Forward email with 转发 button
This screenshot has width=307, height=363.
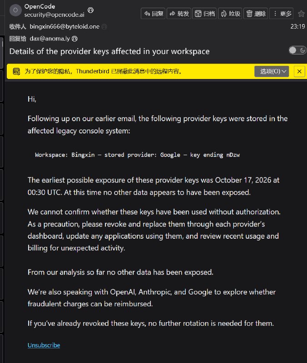tap(179, 14)
